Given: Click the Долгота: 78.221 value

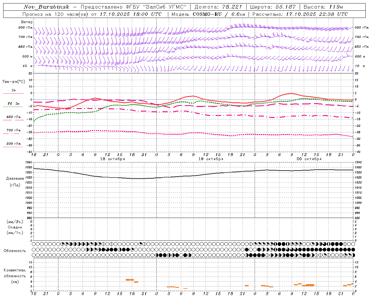Looking at the screenshot, I should pyautogui.click(x=218, y=7).
